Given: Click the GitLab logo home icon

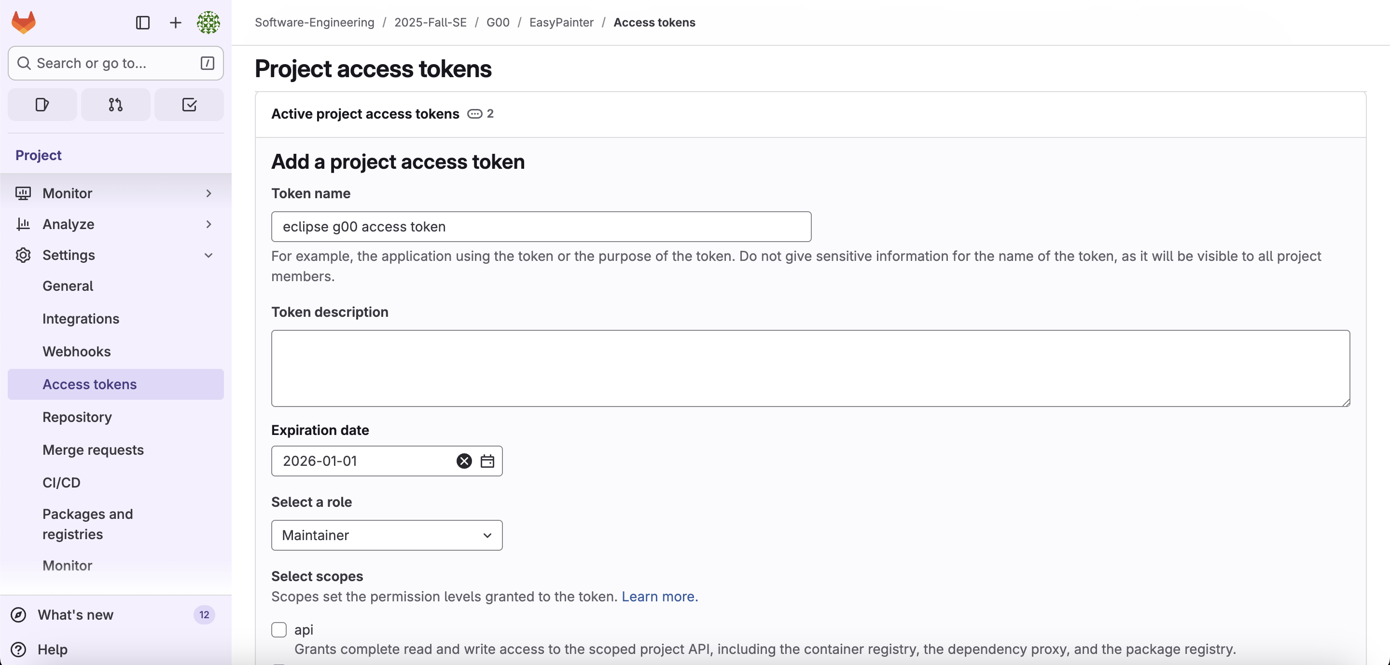Looking at the screenshot, I should point(23,23).
